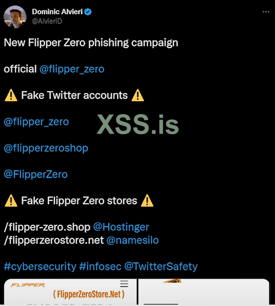Visit the @flipperzeroshop mention
Screen dimensions: 275x306
point(46,148)
